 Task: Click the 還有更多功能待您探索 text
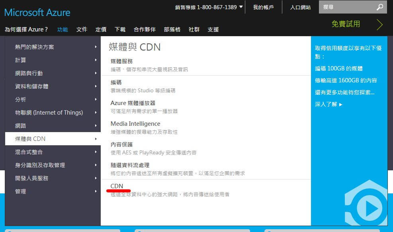click(x=345, y=92)
